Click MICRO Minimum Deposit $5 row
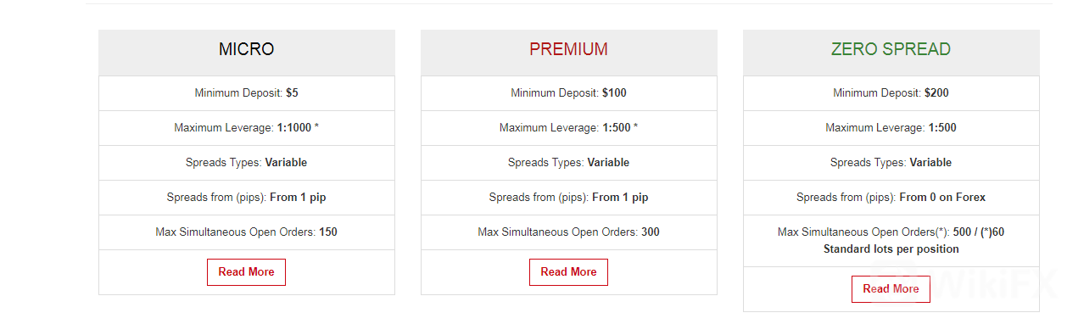This screenshot has height=324, width=1067. [247, 93]
